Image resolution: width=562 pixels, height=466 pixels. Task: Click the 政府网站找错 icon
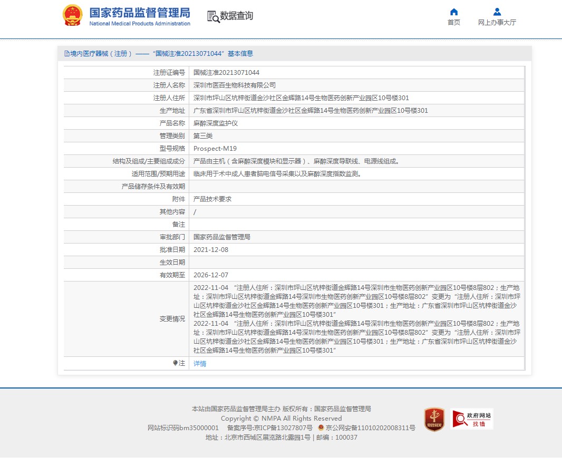472,419
